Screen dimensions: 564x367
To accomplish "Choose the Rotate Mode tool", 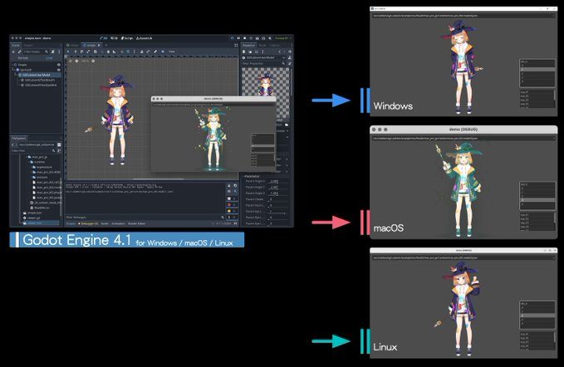I will (x=81, y=51).
